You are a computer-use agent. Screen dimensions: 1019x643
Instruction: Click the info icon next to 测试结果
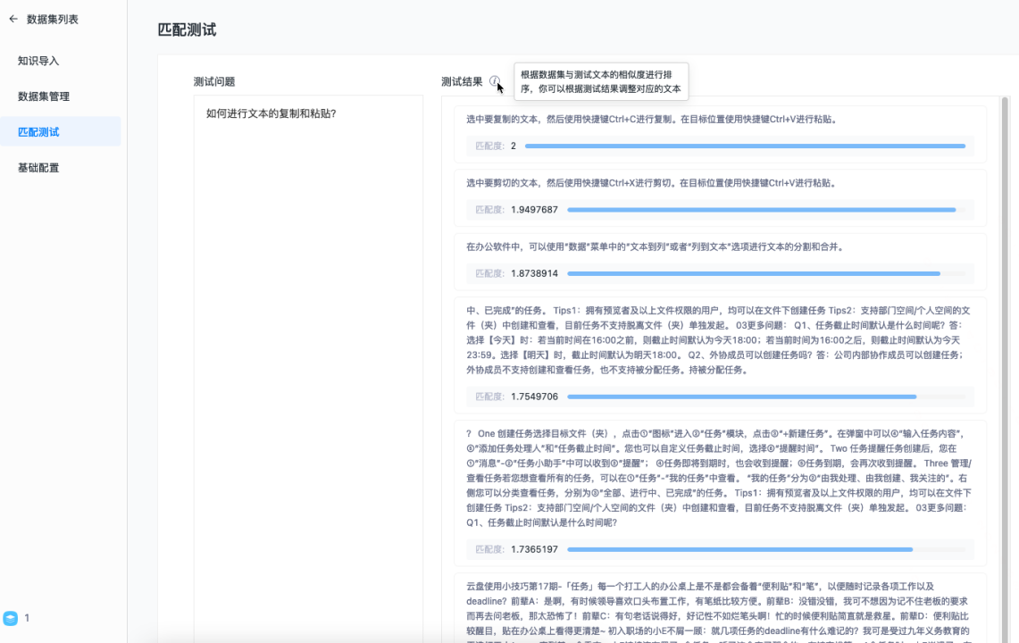(495, 81)
